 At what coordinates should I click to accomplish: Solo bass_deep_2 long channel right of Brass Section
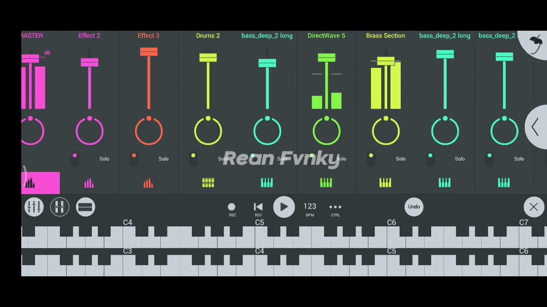click(460, 159)
